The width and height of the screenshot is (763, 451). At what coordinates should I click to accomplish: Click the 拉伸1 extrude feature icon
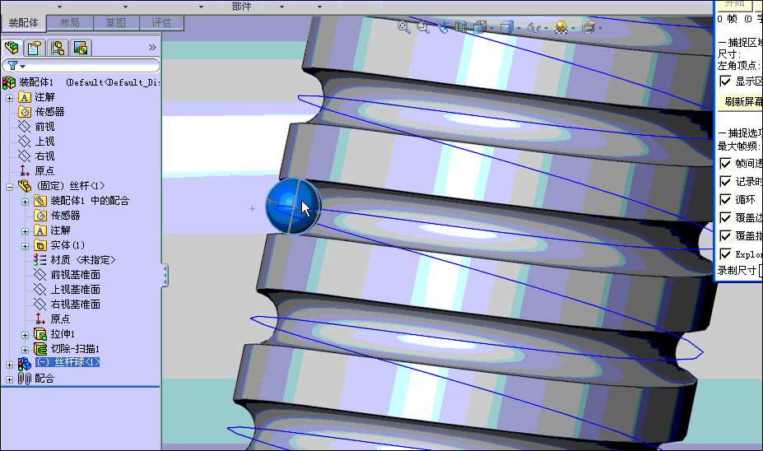pos(40,334)
